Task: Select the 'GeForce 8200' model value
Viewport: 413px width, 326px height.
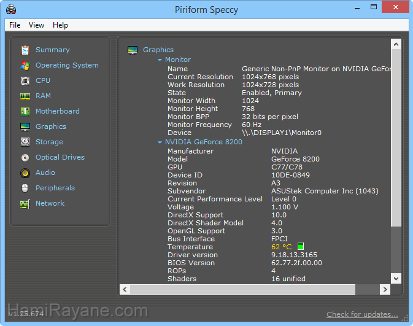Action: [295, 159]
